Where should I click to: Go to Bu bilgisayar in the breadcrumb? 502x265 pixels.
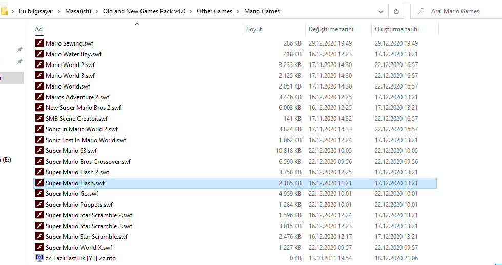tap(36, 11)
